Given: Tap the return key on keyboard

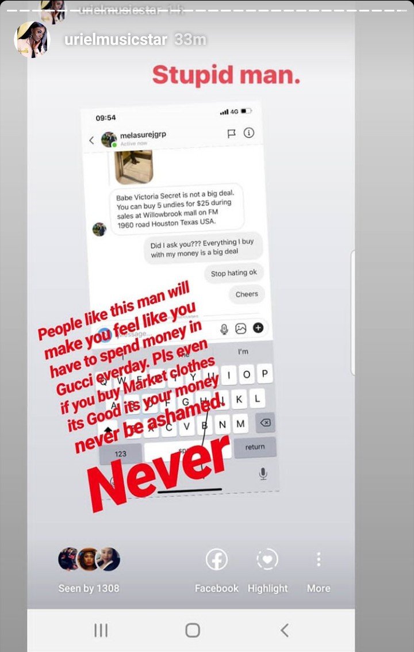Looking at the screenshot, I should coord(255,447).
